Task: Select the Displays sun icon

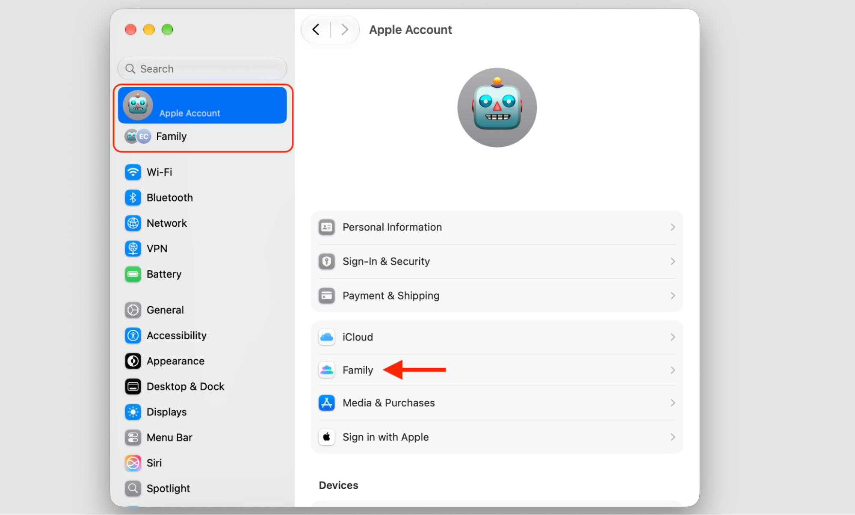Action: coord(133,412)
